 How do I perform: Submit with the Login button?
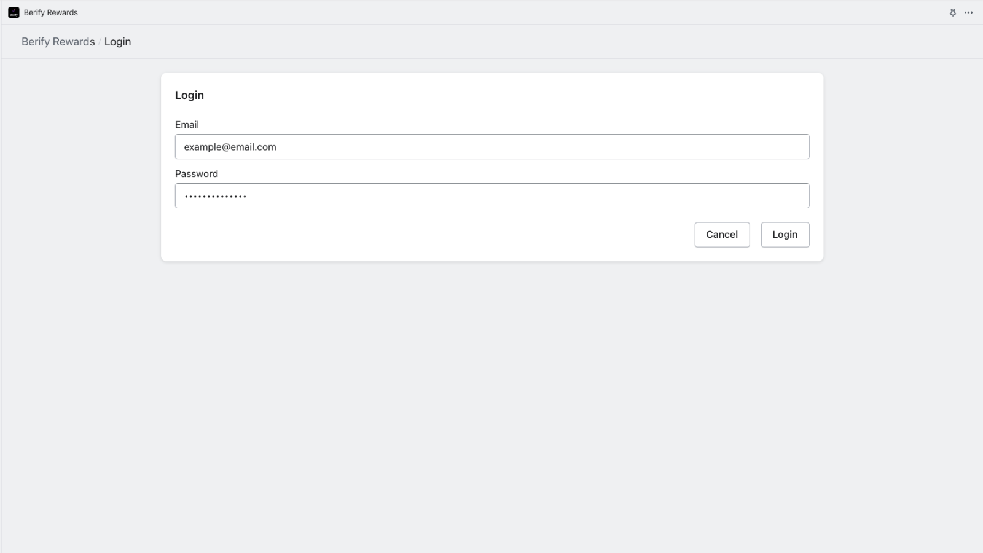(785, 235)
